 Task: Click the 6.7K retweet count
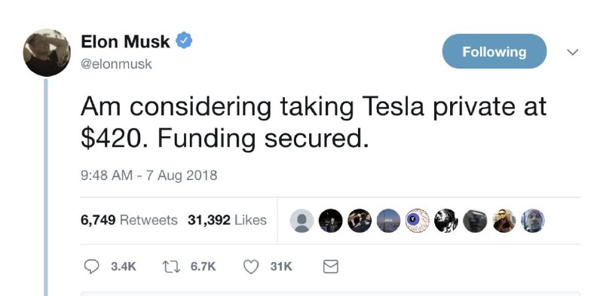point(203,267)
